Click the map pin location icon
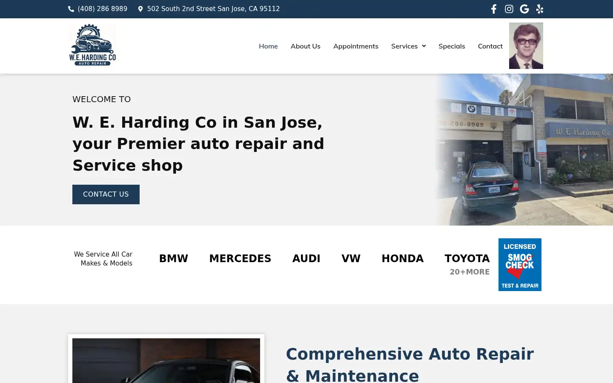 140,9
